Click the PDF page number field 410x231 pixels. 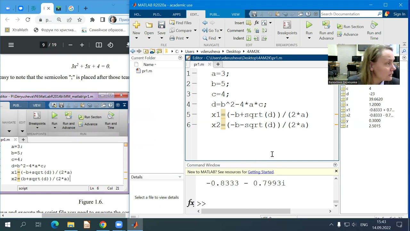(x=43, y=45)
